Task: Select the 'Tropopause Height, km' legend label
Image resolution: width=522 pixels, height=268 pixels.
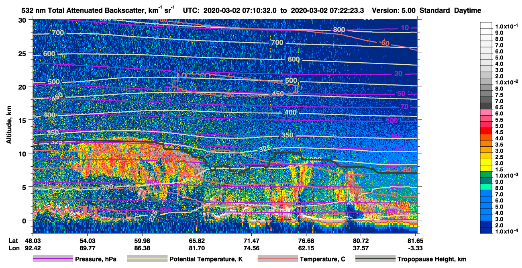Action: pyautogui.click(x=432, y=260)
